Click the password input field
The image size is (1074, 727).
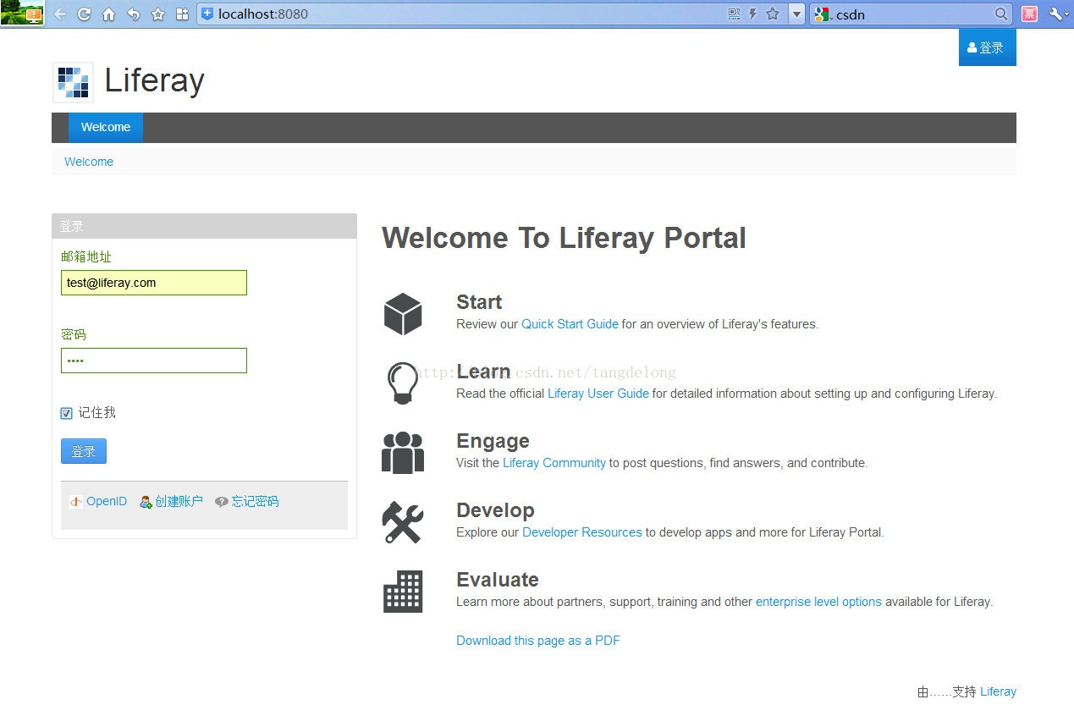tap(154, 361)
